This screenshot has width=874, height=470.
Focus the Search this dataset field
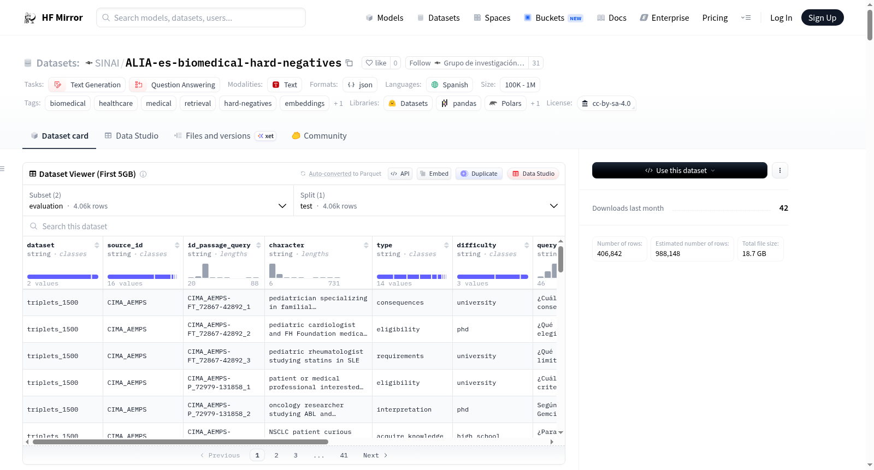(294, 226)
